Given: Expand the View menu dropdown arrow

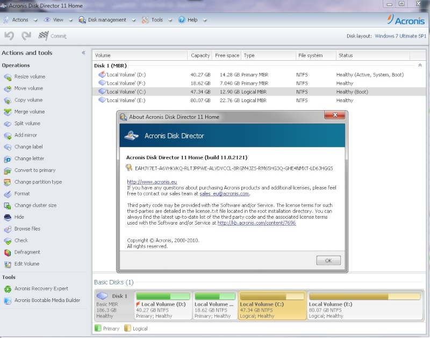Looking at the screenshot, I should coord(70,20).
